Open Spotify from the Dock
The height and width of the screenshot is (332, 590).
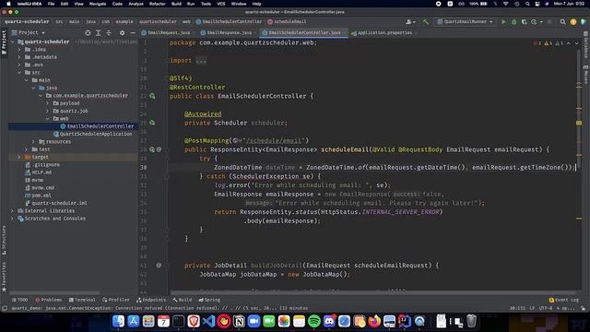pyautogui.click(x=313, y=321)
